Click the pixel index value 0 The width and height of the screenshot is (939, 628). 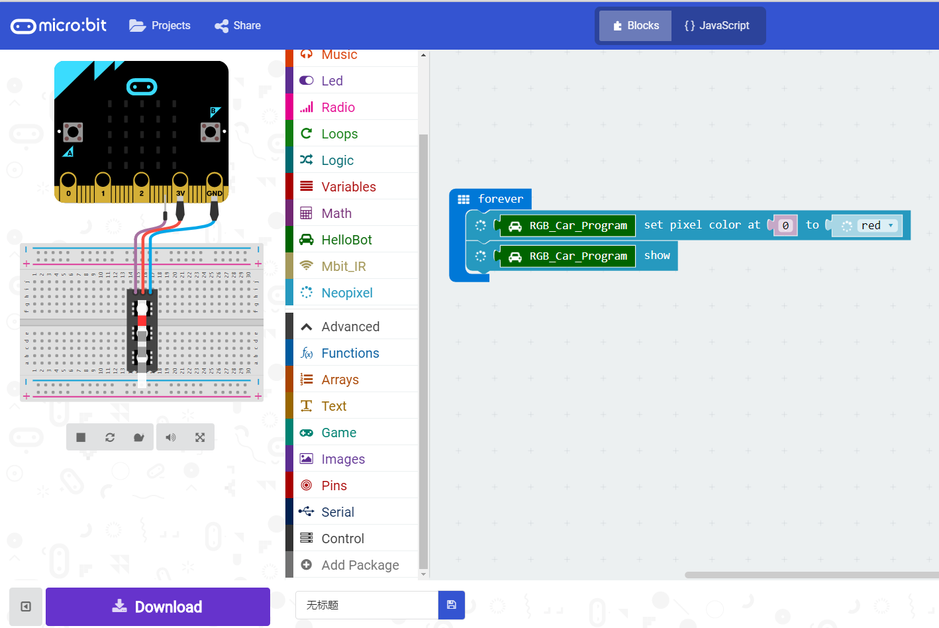(x=785, y=225)
